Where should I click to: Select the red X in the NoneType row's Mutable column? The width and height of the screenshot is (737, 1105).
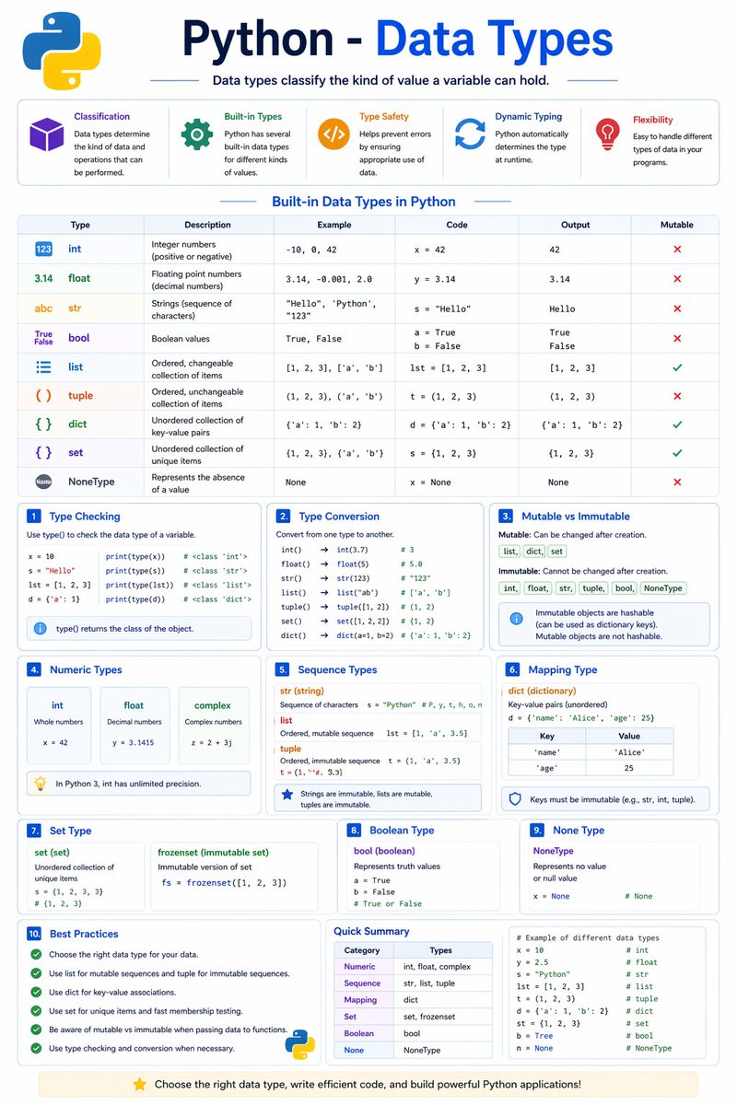(x=677, y=482)
